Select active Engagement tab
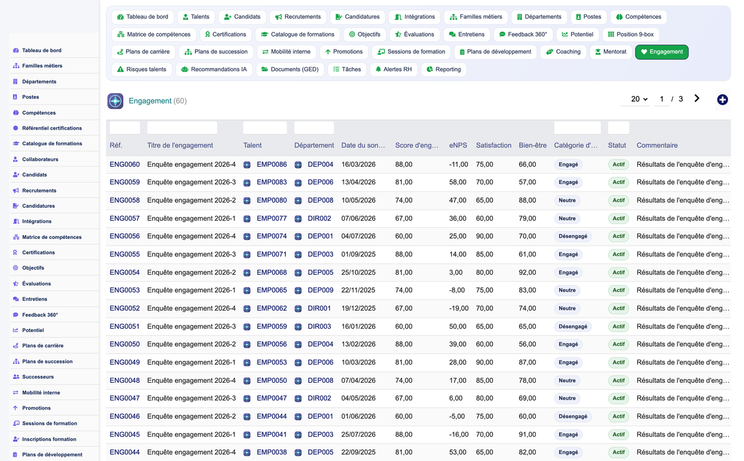 [662, 52]
